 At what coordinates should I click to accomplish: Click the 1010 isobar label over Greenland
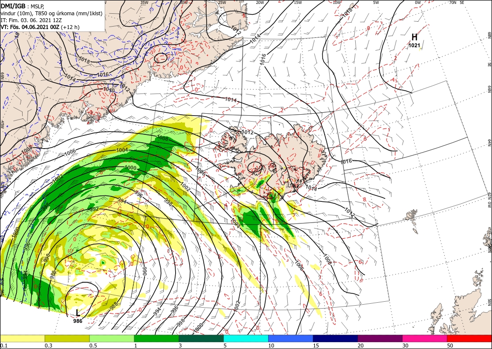coord(109,90)
